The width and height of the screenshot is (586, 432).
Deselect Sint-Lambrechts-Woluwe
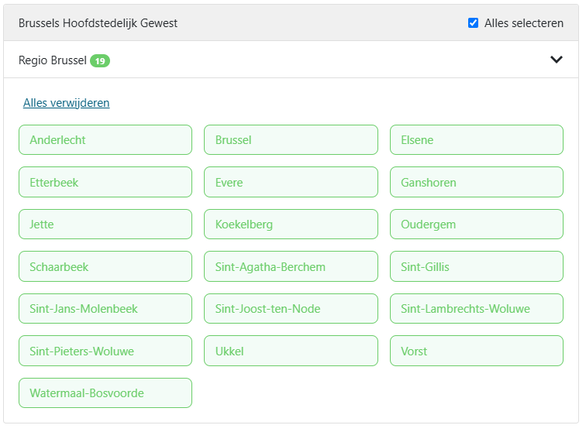pyautogui.click(x=476, y=309)
